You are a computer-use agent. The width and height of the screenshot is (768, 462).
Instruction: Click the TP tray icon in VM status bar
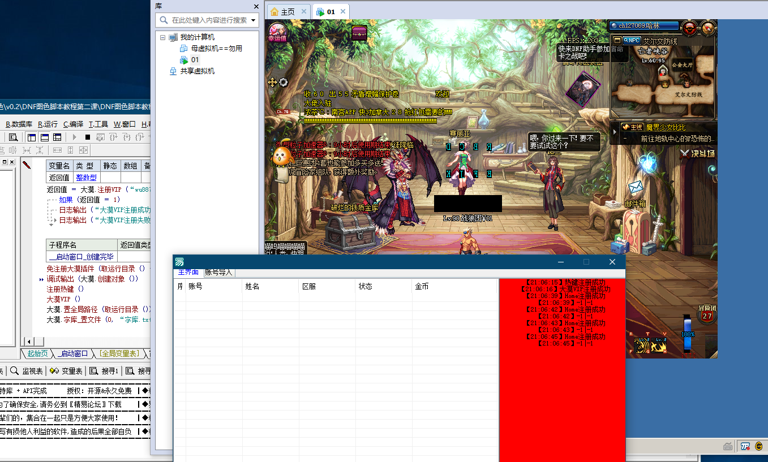[745, 446]
